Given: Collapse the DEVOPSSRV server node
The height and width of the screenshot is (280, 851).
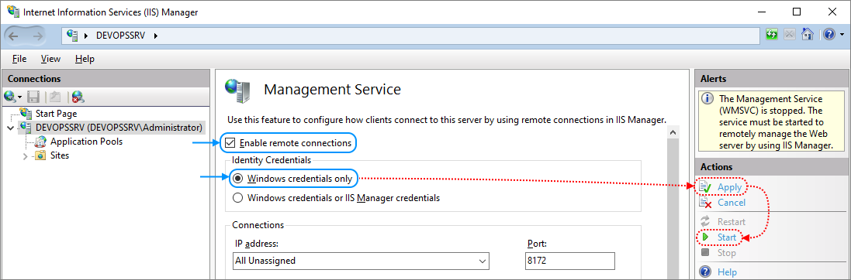Looking at the screenshot, I should pos(10,128).
